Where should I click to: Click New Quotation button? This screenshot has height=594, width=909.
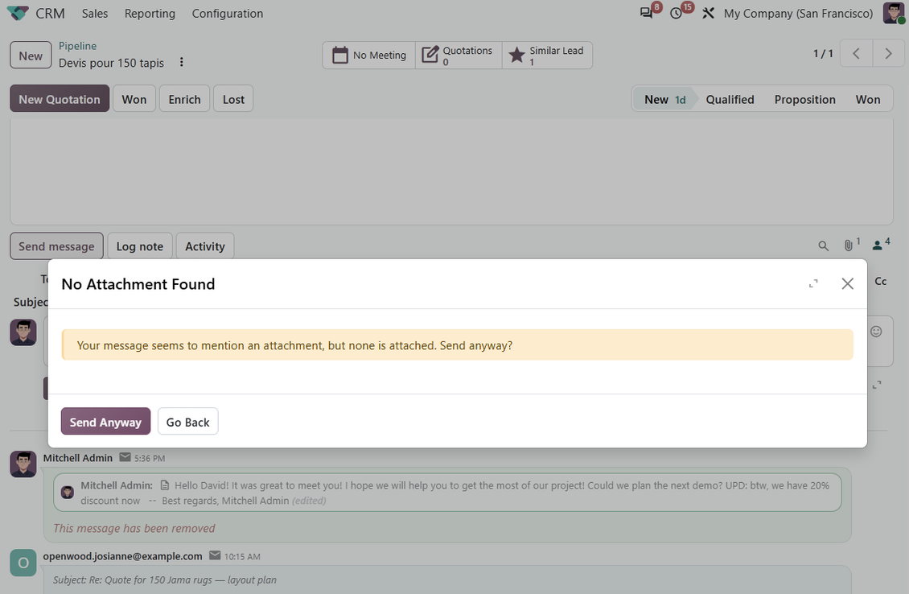click(x=60, y=99)
